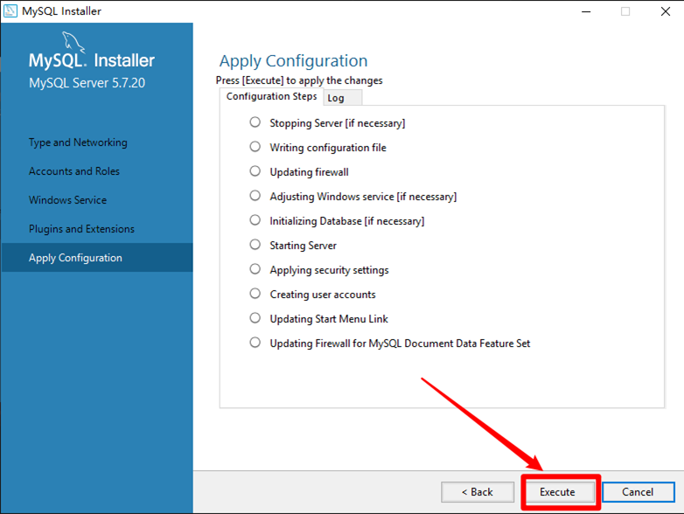This screenshot has height=514, width=684.
Task: Click the 'Starting Server' text
Action: (x=304, y=246)
